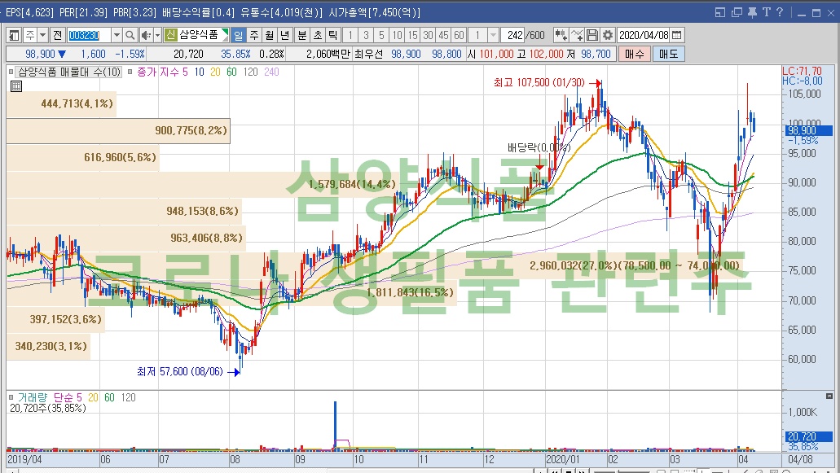Open the candlestick chart type icon
Image resolution: width=840 pixels, height=473 pixels.
(x=561, y=35)
